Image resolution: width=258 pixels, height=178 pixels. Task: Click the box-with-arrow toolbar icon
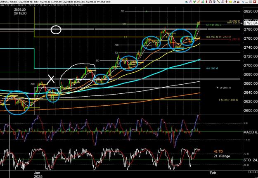pyautogui.click(x=214, y=2)
